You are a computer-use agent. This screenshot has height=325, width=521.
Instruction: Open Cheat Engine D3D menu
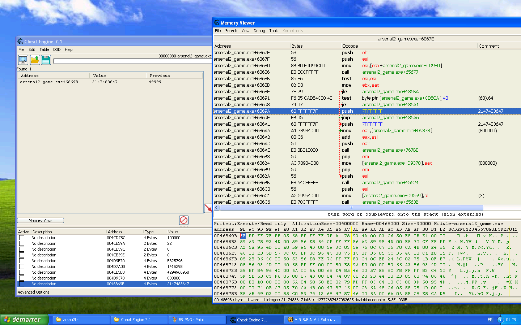(x=57, y=49)
